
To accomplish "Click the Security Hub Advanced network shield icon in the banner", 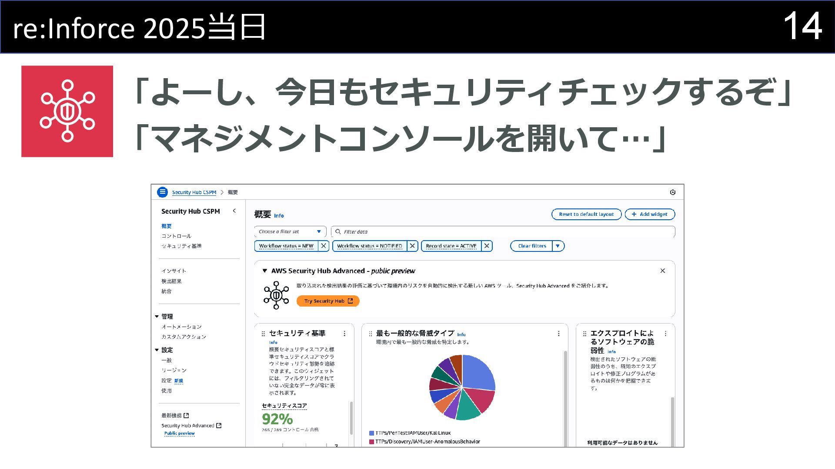I will point(276,295).
